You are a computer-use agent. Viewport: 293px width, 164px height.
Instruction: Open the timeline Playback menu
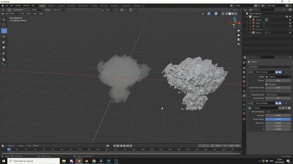click(x=12, y=146)
